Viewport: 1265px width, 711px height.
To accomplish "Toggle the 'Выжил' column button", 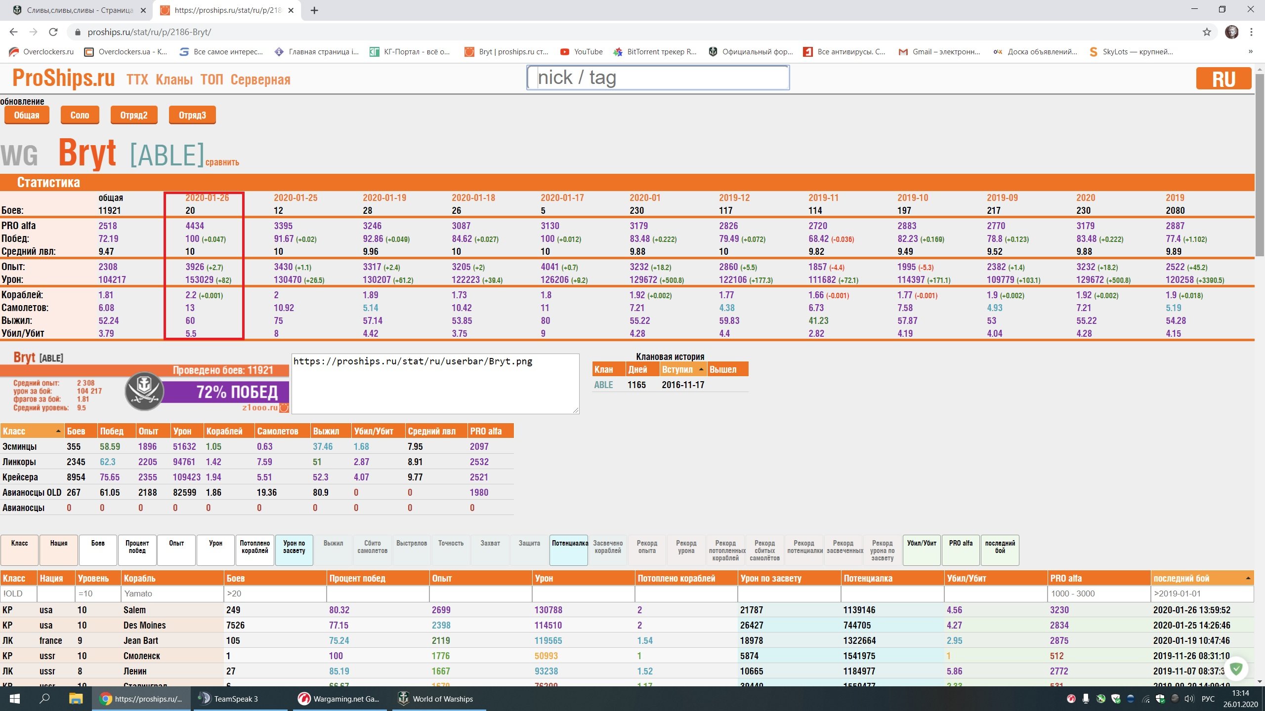I will click(x=333, y=550).
